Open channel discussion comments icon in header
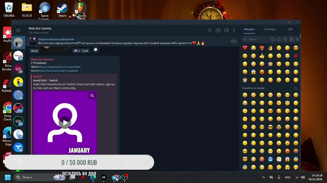Viewport: 327px width, 183px height. pyautogui.click(x=218, y=30)
